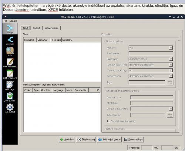Click the second progress bar

(167, 148)
